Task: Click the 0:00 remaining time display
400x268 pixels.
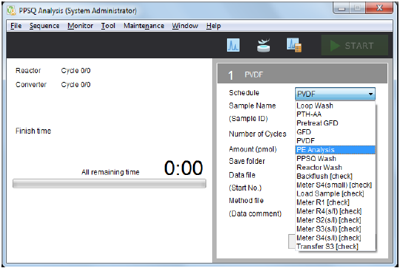Action: 183,168
